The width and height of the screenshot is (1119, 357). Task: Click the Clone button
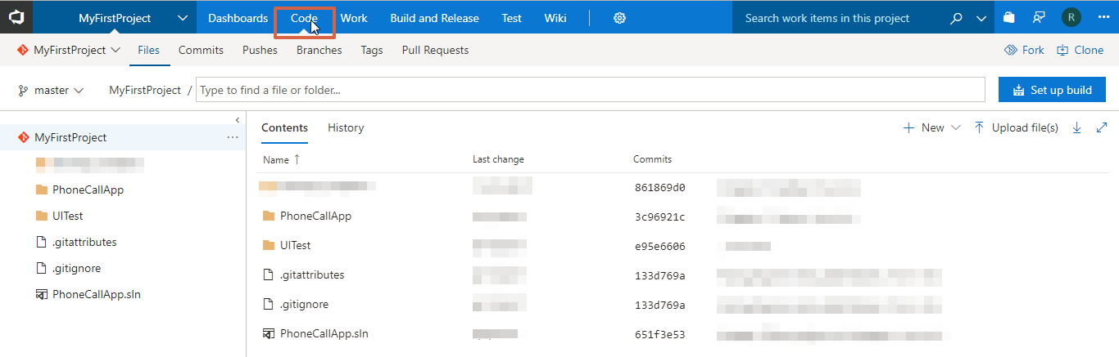[x=1080, y=50]
